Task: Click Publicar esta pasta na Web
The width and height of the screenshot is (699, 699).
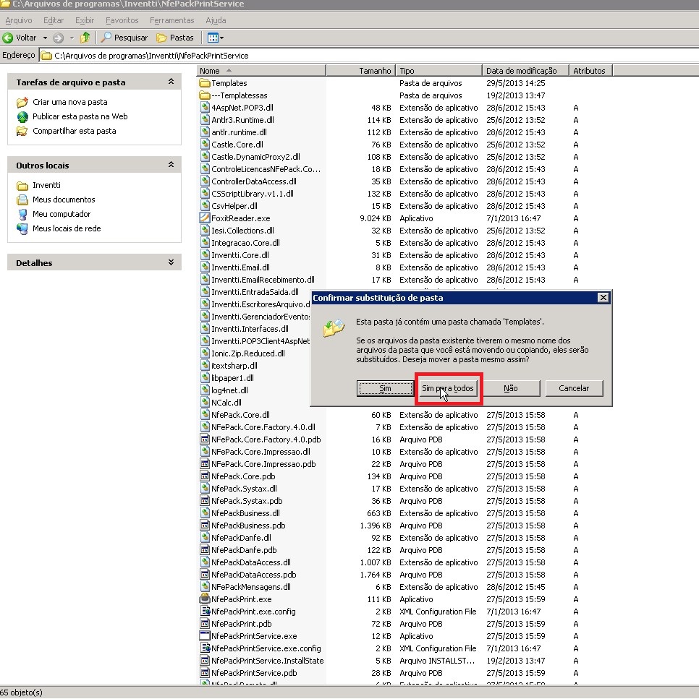Action: point(80,117)
